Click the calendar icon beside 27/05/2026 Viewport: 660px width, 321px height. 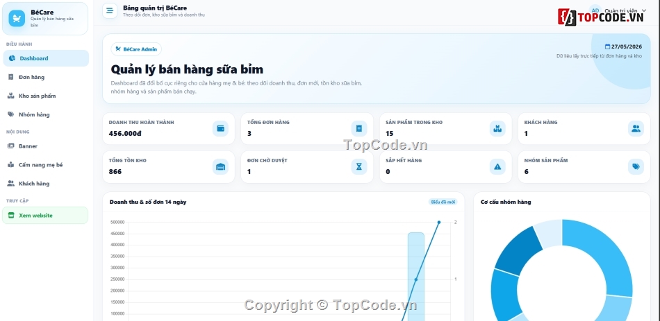(x=607, y=46)
